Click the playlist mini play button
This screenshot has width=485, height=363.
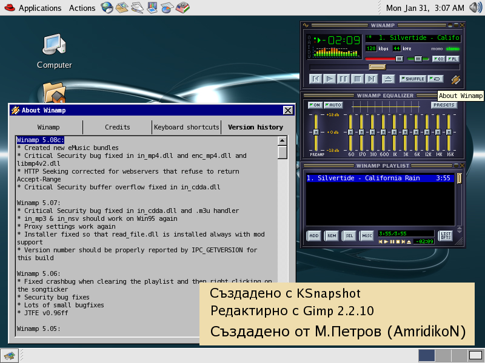(386, 241)
